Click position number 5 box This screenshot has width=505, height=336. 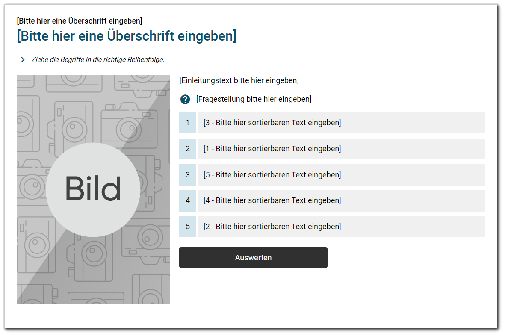[188, 227]
